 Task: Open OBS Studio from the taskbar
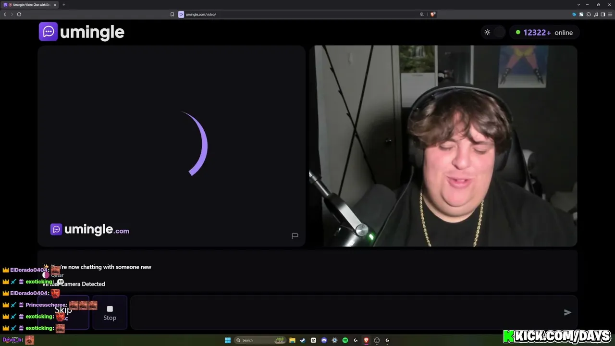click(377, 340)
